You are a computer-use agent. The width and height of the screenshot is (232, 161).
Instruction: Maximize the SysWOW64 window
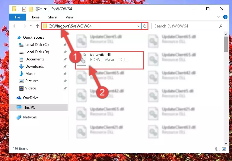pyautogui.click(x=208, y=9)
